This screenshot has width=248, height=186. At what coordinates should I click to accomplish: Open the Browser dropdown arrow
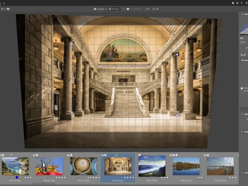coord(106,9)
